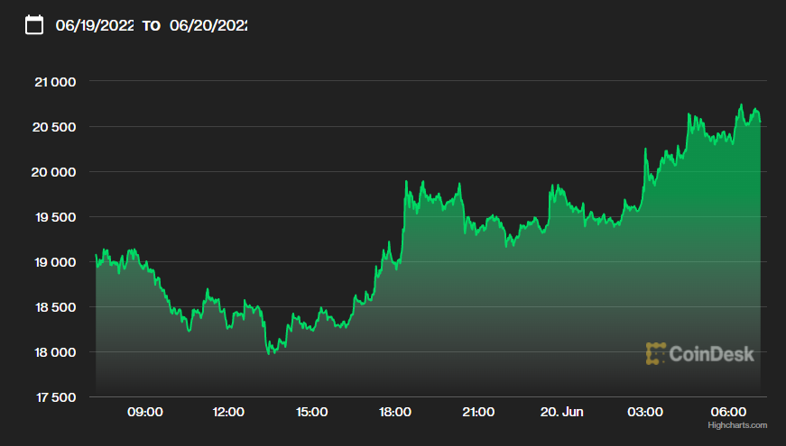
Task: Select the 15:00 label on time axis
Action: coord(312,412)
